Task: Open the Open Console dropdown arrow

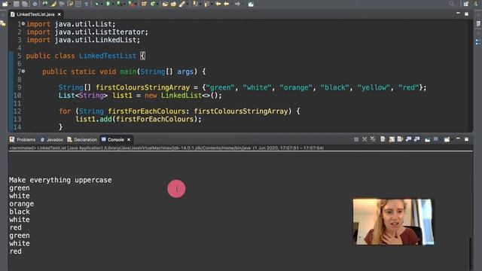Action: (x=452, y=139)
